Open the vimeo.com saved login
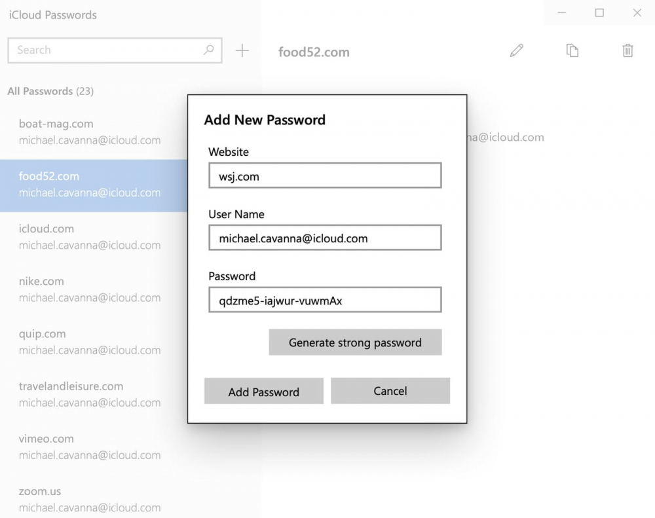655x518 pixels. pyautogui.click(x=92, y=446)
